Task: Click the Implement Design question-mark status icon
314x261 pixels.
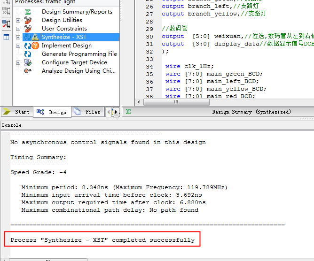Action: (35, 46)
